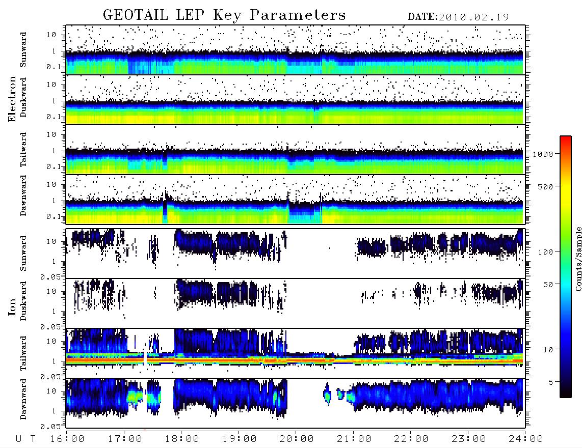Select the Ion "Sunward" panel label
582x448 pixels.
click(23, 254)
